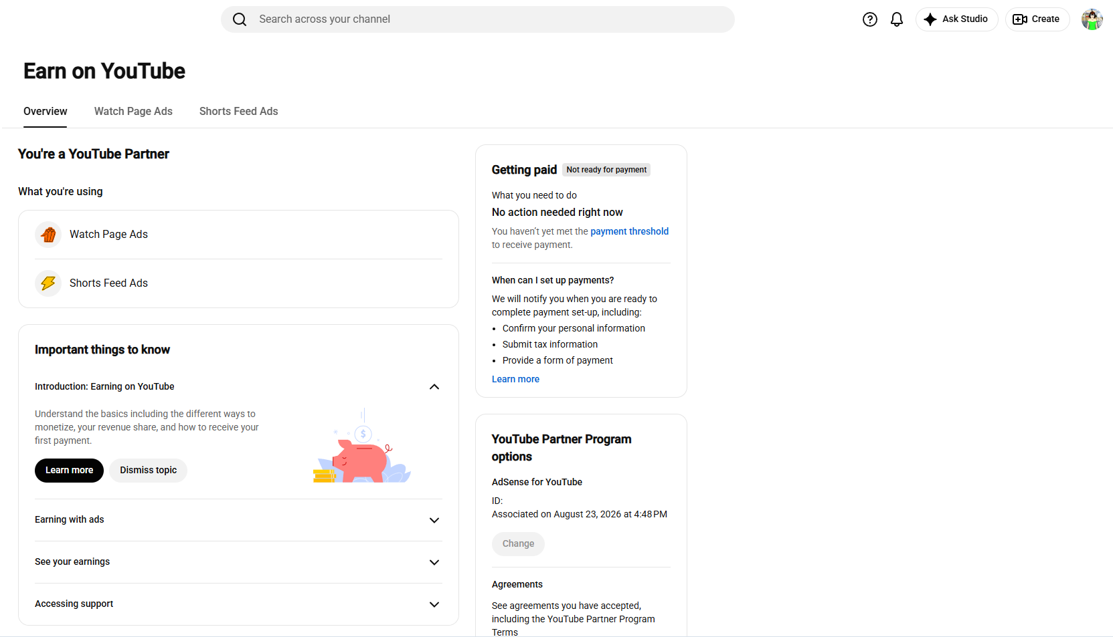Switch to the Overview tab
The width and height of the screenshot is (1113, 637).
tap(46, 112)
